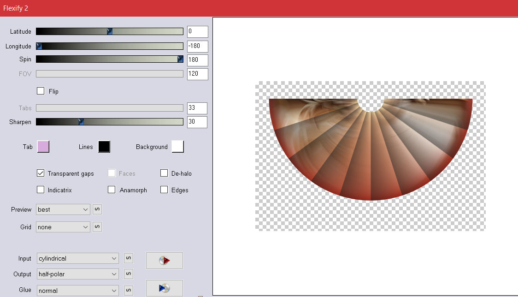Screen dimensions: 518x297
Task: Open the Preview quality dropdown
Action: [x=63, y=209]
